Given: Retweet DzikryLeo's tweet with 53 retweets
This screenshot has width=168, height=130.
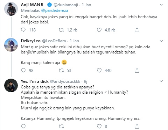Looking at the screenshot, I should (61, 70).
